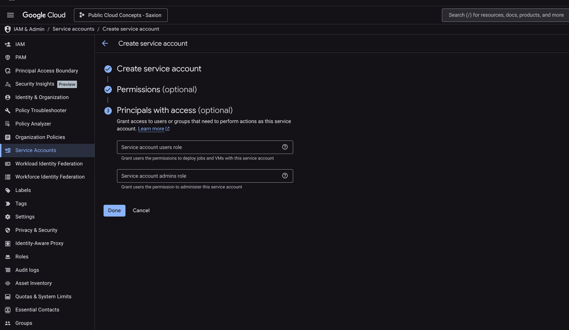
Task: Click the Cancel button
Action: click(x=141, y=211)
